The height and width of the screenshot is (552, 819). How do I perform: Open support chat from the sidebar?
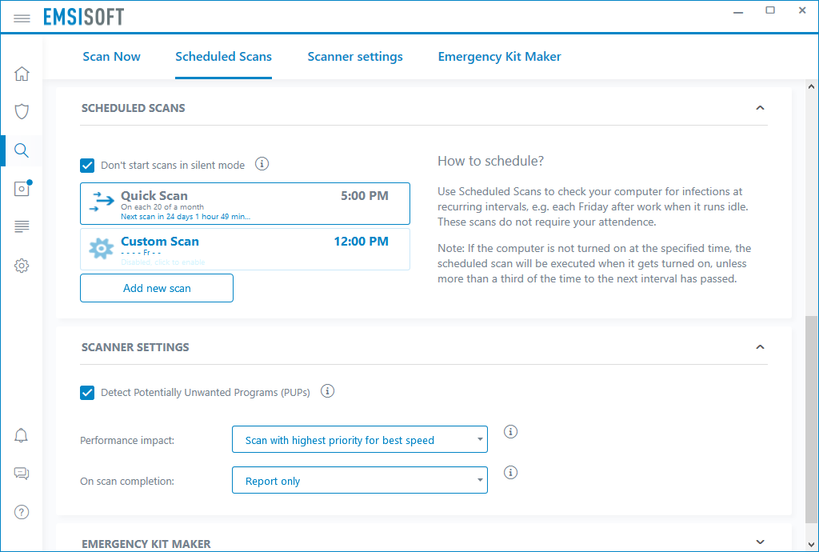point(22,473)
